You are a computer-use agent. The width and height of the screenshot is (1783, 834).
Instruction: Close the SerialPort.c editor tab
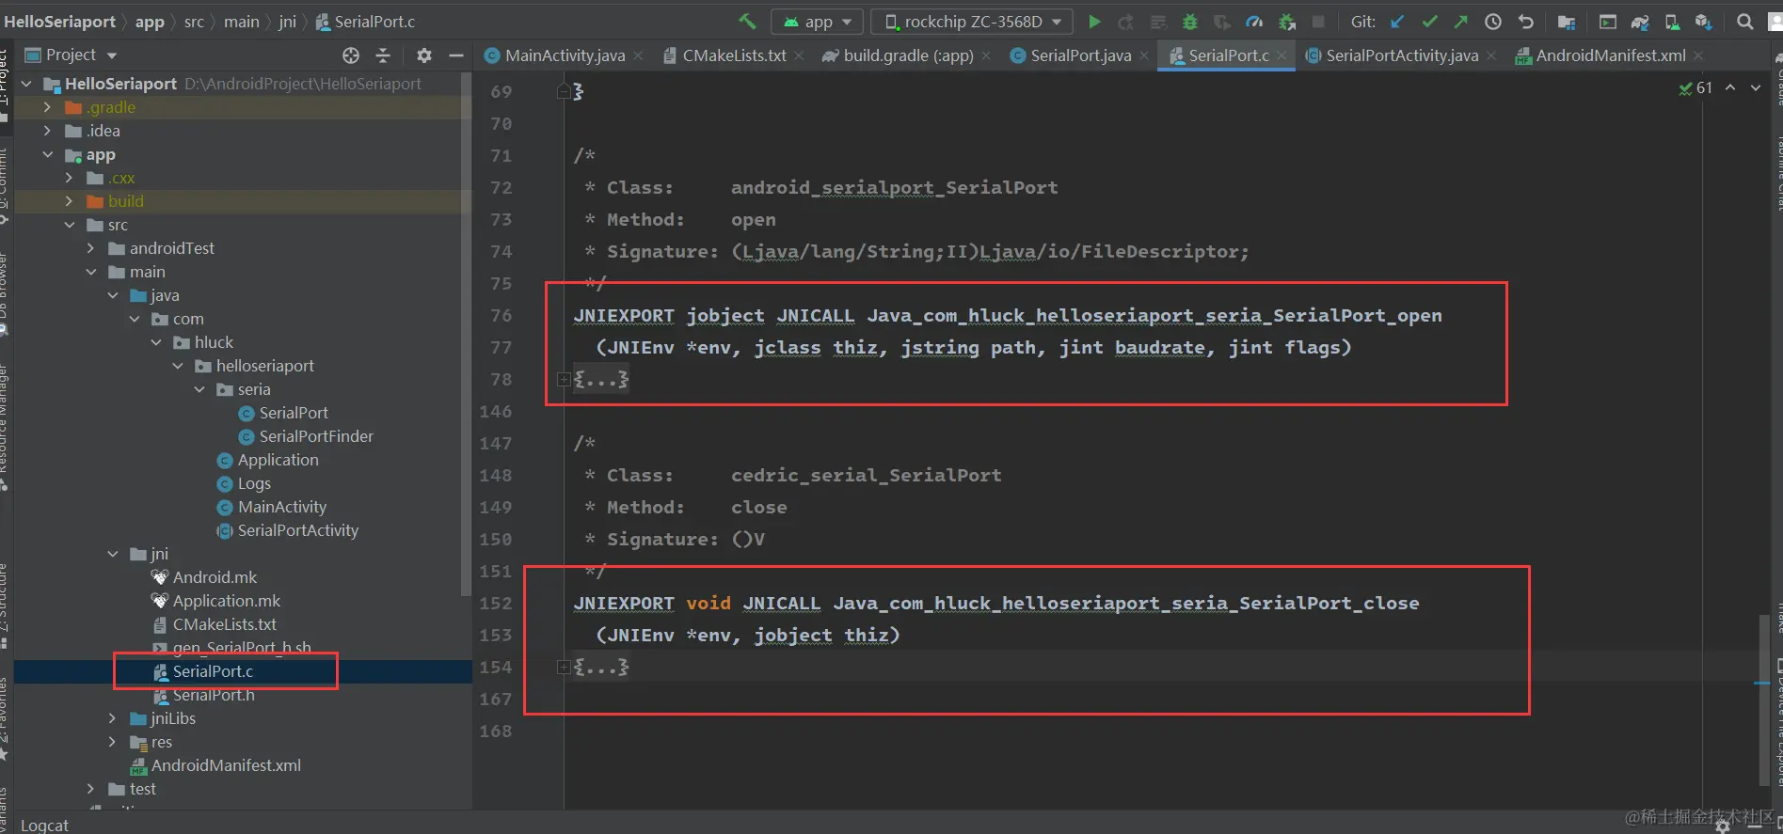pyautogui.click(x=1282, y=55)
